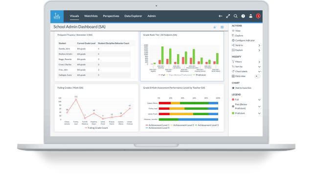This screenshot has height=176, width=313.
Task: Open the user profile icon
Action: (x=251, y=16)
